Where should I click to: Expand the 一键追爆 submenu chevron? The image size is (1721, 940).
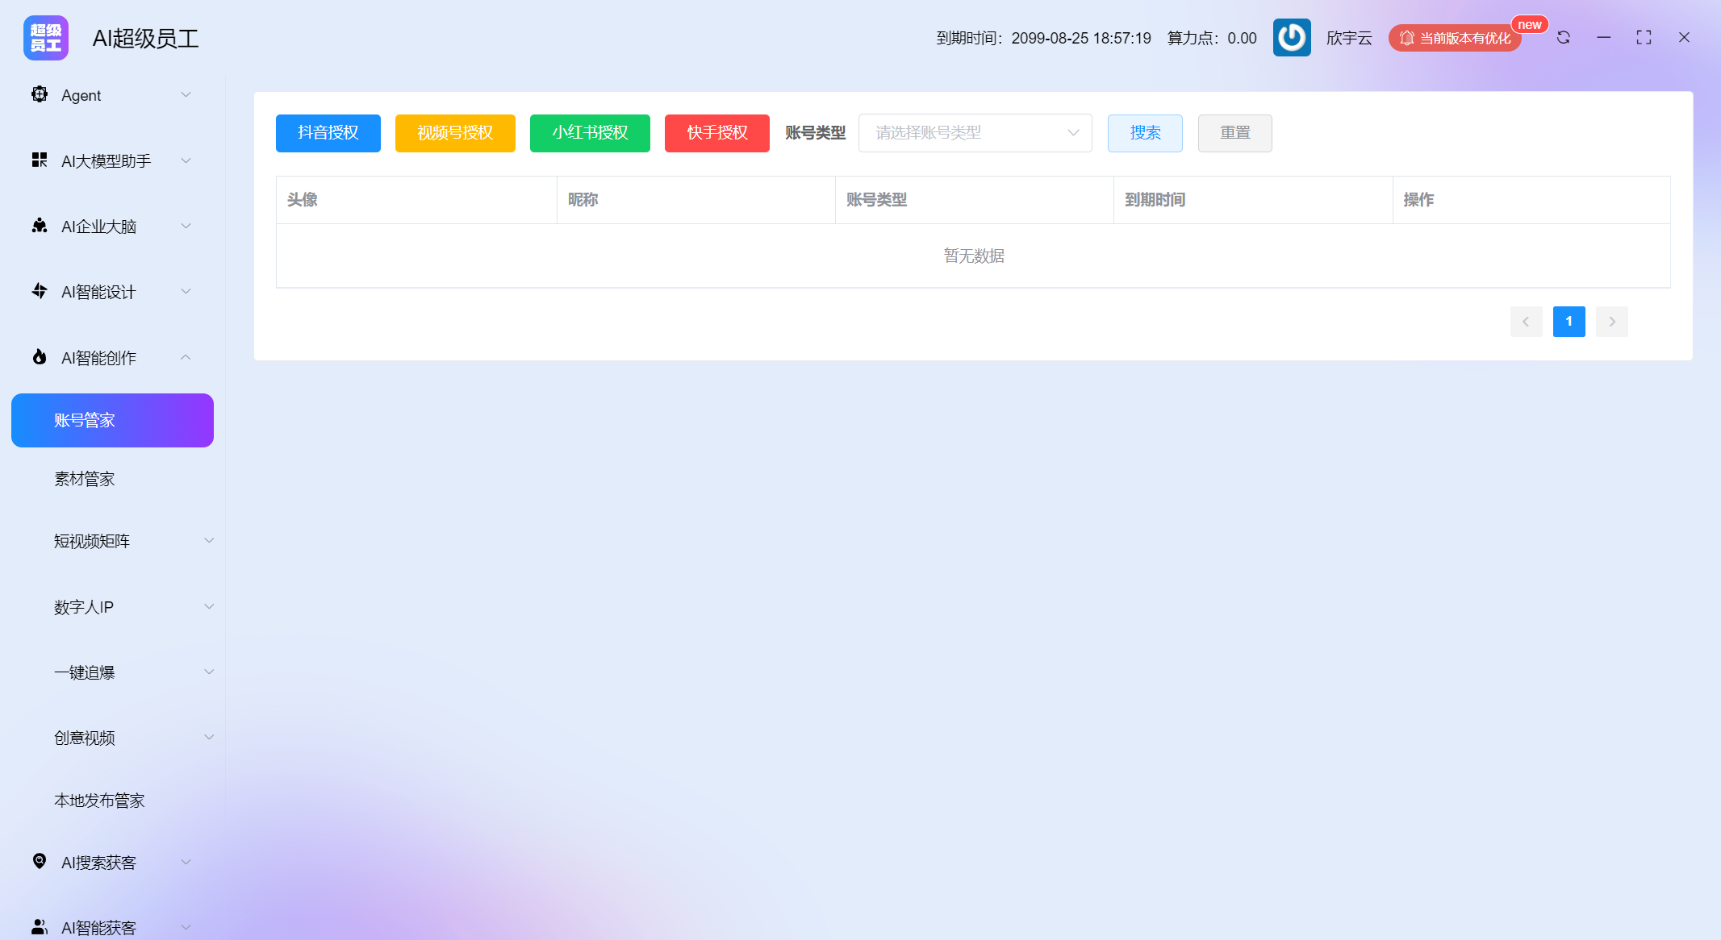coord(209,672)
